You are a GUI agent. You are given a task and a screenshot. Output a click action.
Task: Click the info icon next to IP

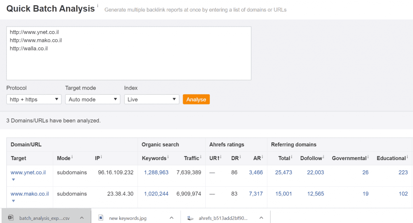click(101, 156)
